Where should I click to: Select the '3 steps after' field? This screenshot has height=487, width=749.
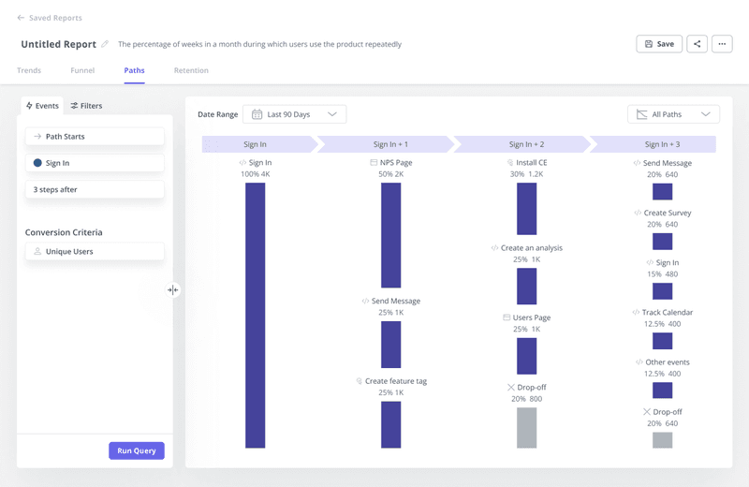tap(95, 190)
